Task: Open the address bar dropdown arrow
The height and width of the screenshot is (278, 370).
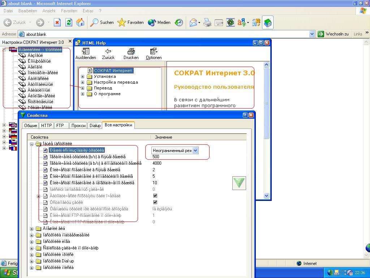Action: (312, 34)
